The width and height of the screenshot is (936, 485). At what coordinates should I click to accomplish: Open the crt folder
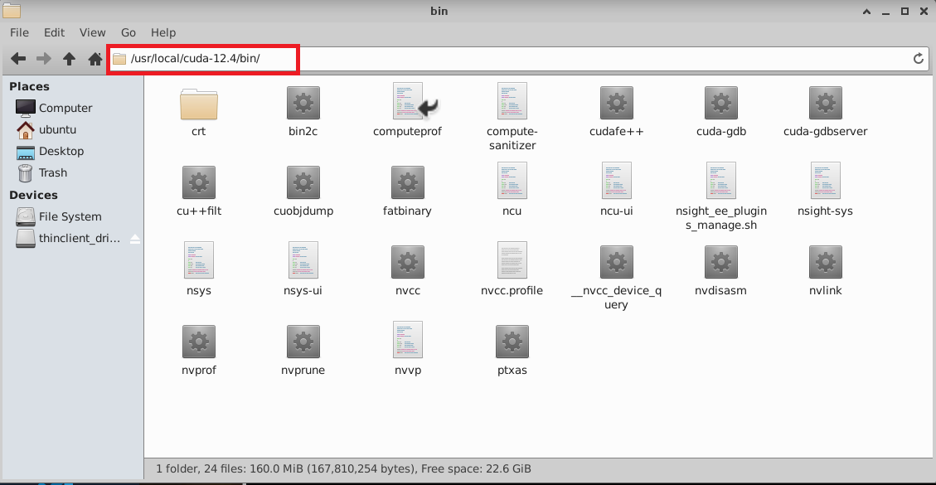199,104
